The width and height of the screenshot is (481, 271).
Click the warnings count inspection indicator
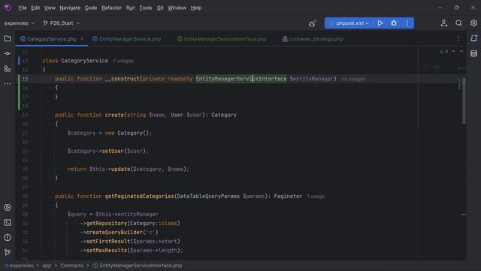pos(443,51)
